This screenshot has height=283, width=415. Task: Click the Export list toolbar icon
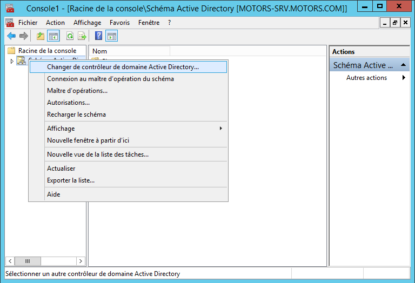[82, 36]
